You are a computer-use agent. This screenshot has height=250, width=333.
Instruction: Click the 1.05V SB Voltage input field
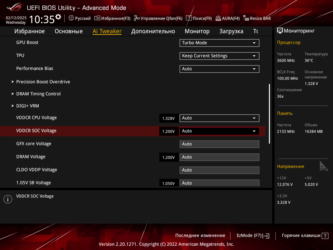pyautogui.click(x=220, y=183)
